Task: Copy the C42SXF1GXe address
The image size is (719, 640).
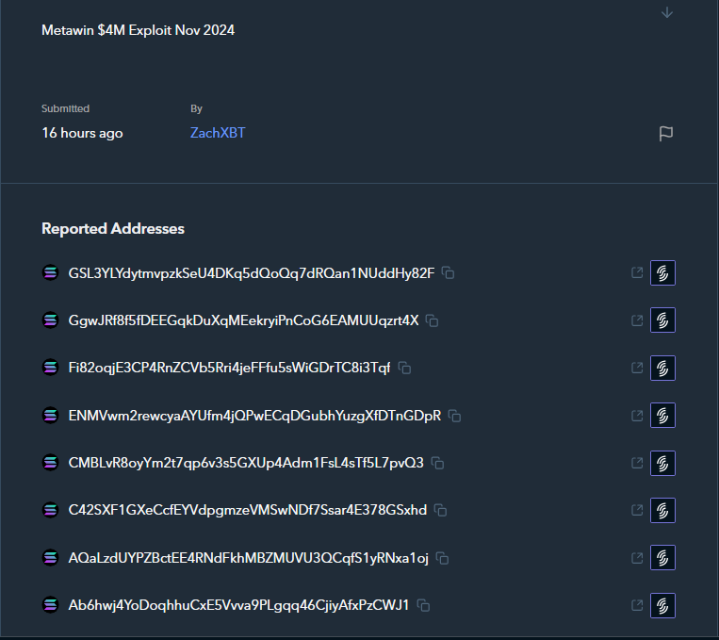Action: tap(440, 510)
